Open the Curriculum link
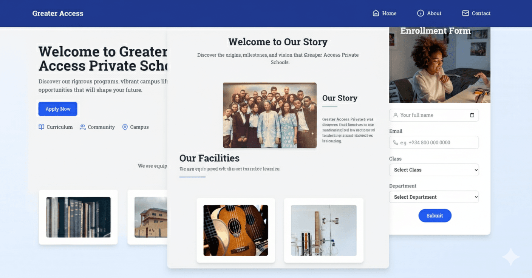The image size is (532, 278). (56, 127)
